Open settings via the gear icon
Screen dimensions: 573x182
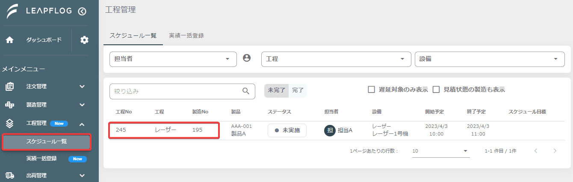[85, 40]
